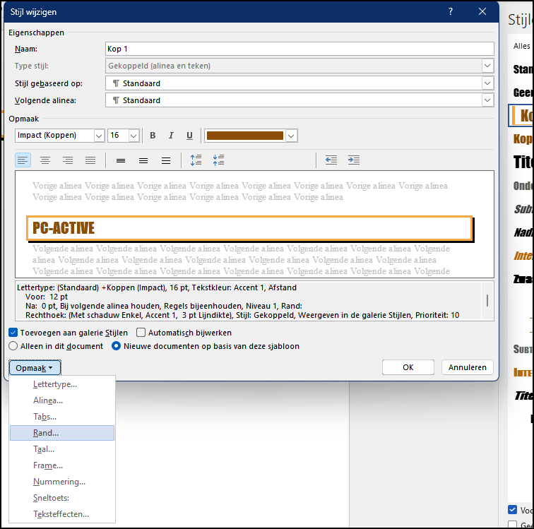The width and height of the screenshot is (534, 529).
Task: Click the OK button
Action: 408,367
